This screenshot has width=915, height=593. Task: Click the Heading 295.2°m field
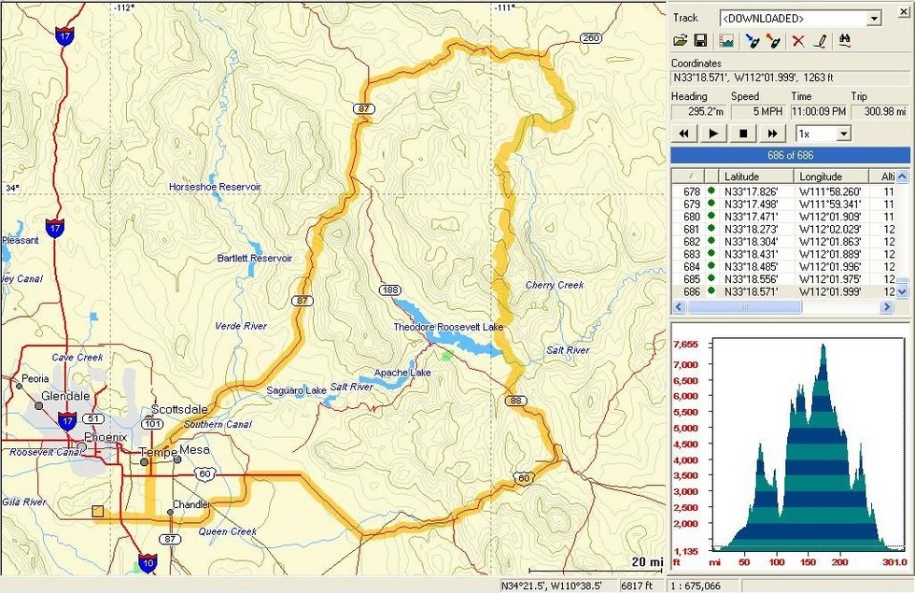coord(698,111)
